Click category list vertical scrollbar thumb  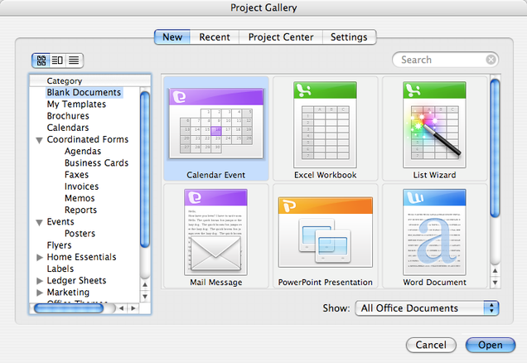click(x=145, y=169)
